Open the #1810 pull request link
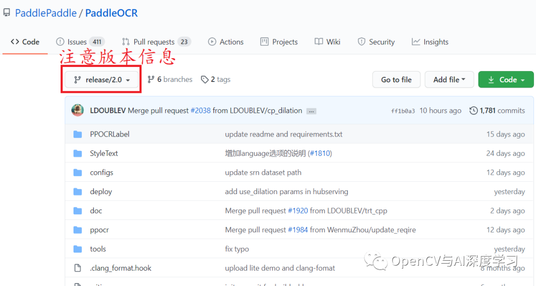This screenshot has height=286, width=536. pyautogui.click(x=321, y=153)
